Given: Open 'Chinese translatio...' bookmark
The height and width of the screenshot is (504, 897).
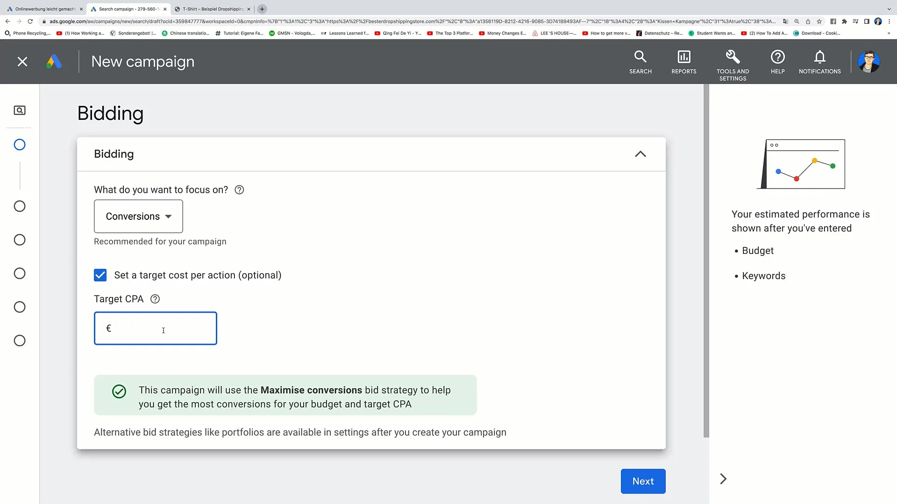Looking at the screenshot, I should click(x=185, y=33).
